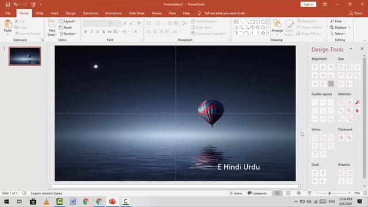The width and height of the screenshot is (368, 207).
Task: Choose the star shape in shapes gallery
Action: (263, 33)
